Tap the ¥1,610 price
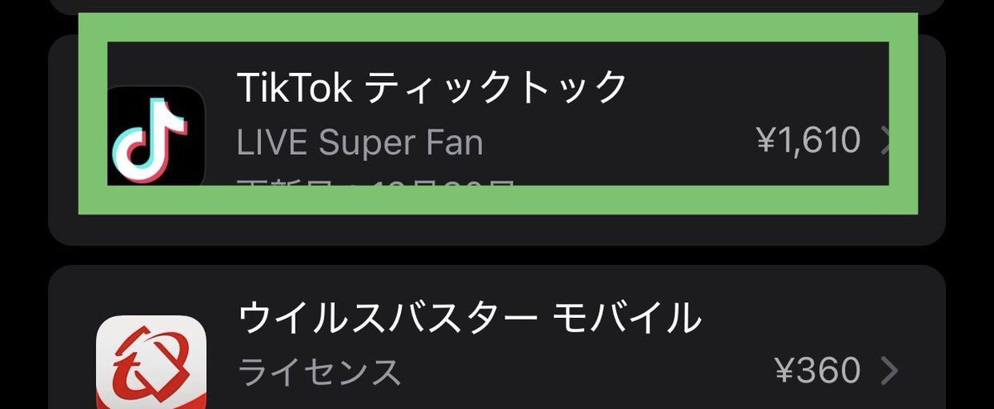The width and height of the screenshot is (994, 409). [808, 142]
